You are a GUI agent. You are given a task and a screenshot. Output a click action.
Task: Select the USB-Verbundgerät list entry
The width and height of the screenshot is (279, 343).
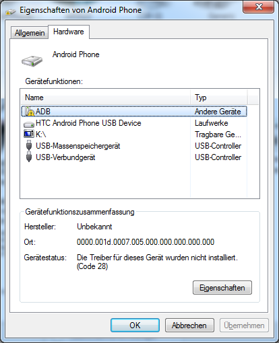click(x=134, y=157)
